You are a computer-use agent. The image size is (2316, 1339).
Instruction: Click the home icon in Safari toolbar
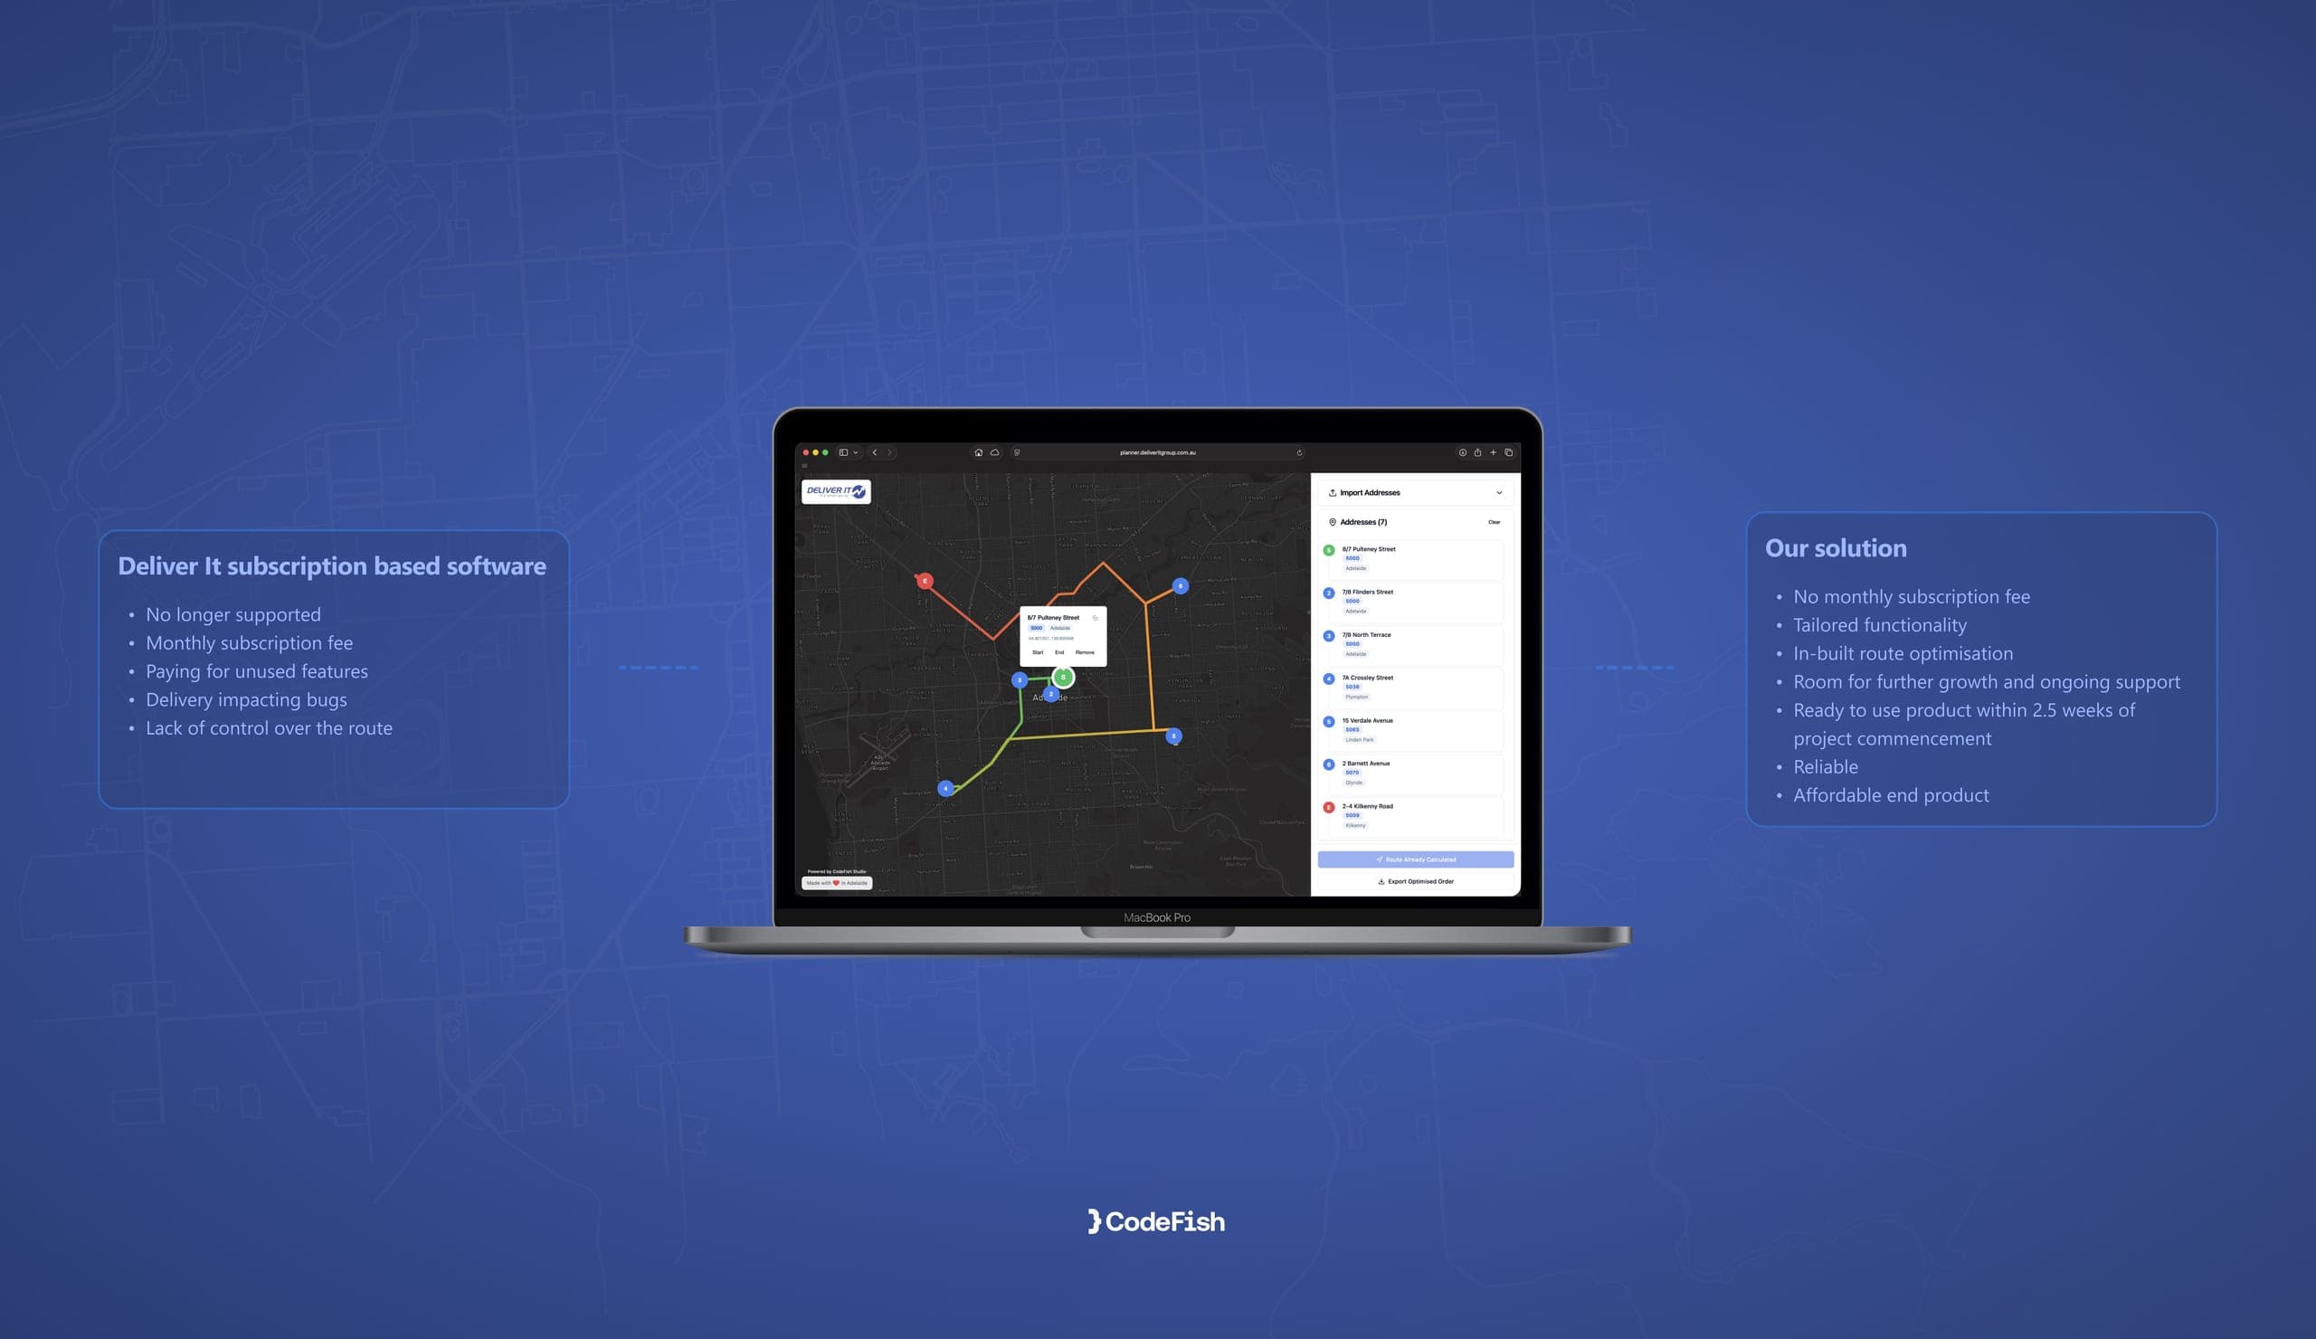click(x=978, y=452)
